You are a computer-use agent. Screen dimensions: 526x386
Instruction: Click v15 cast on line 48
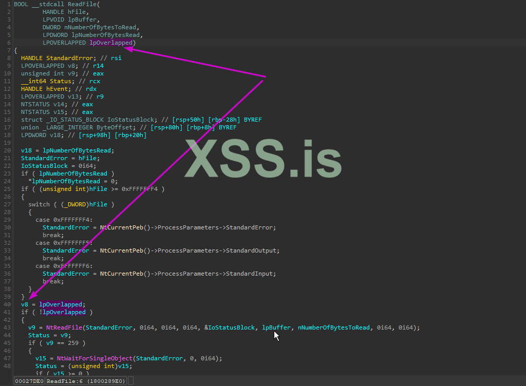[x=123, y=366]
